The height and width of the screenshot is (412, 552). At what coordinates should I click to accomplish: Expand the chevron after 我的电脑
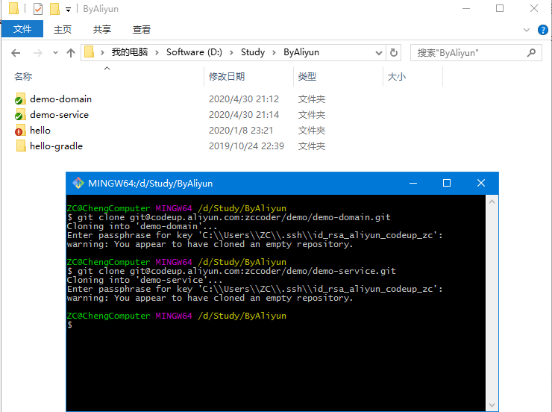coord(157,52)
